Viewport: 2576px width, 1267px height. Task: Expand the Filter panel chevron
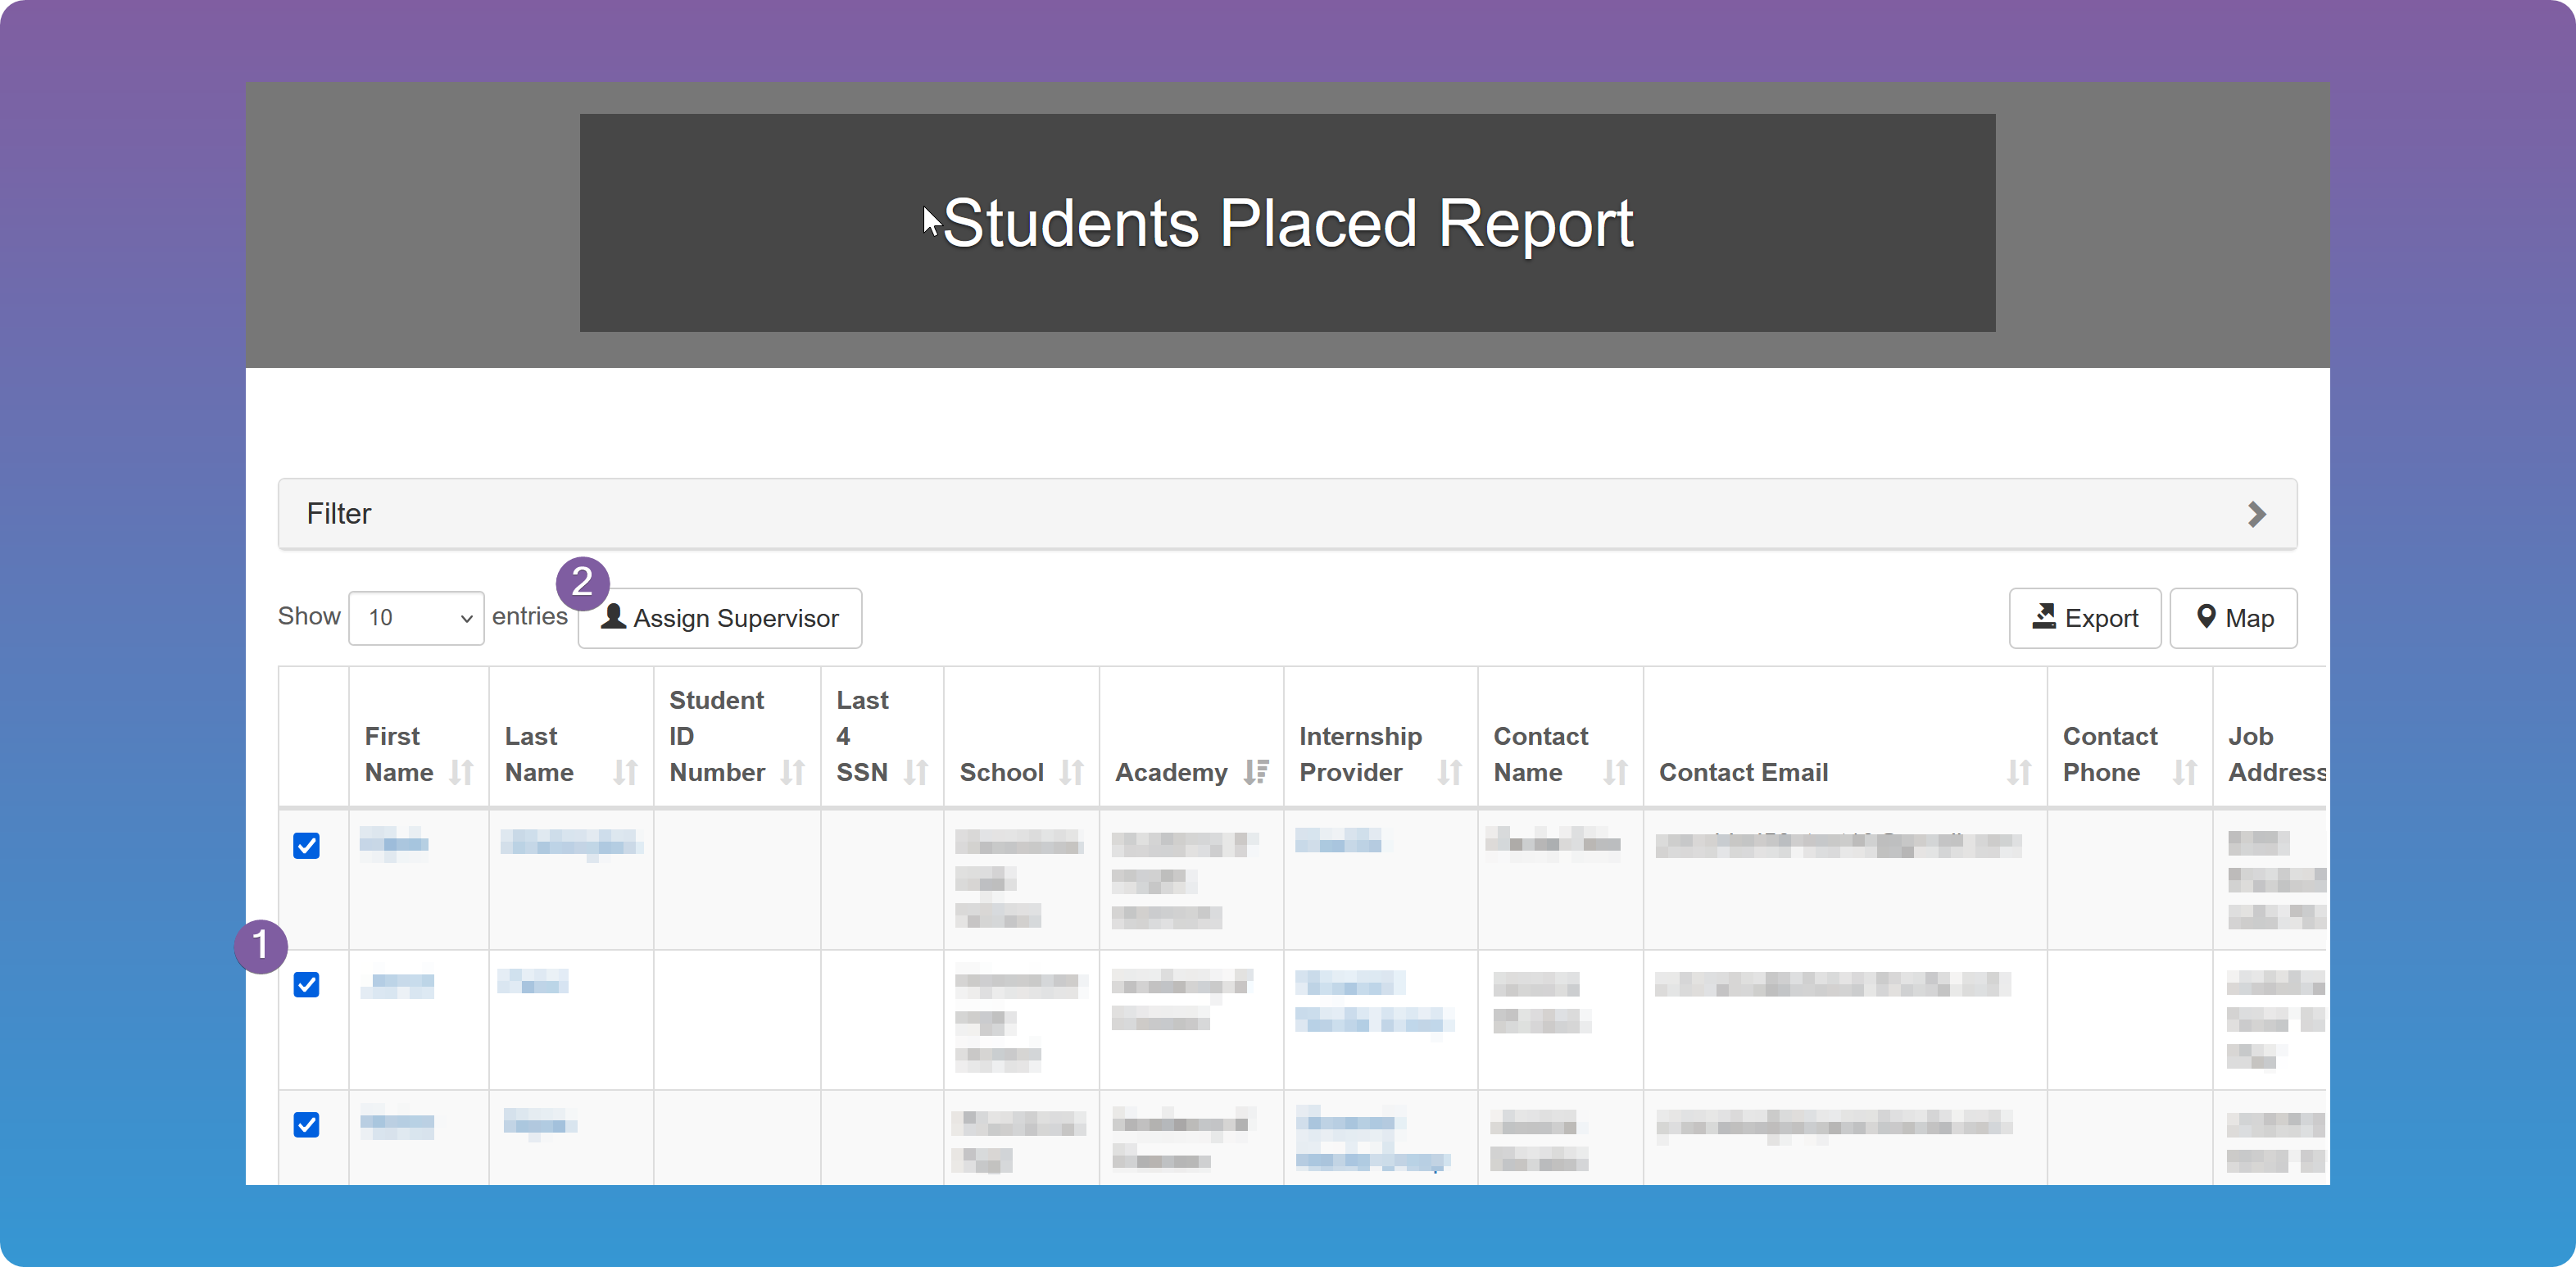2256,514
